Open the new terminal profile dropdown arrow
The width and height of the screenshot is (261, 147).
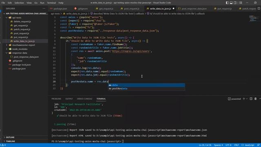[x=247, y=99]
